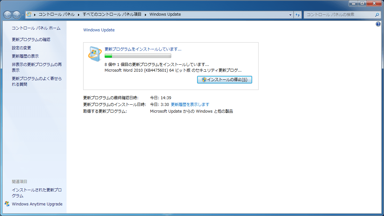Click the Windows Update page heading
Viewport: 384px width, 216px height.
[x=99, y=30]
